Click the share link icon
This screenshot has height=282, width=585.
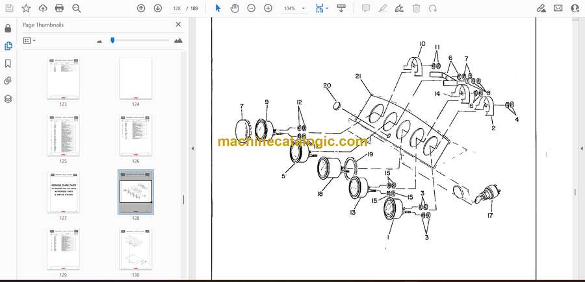[541, 8]
